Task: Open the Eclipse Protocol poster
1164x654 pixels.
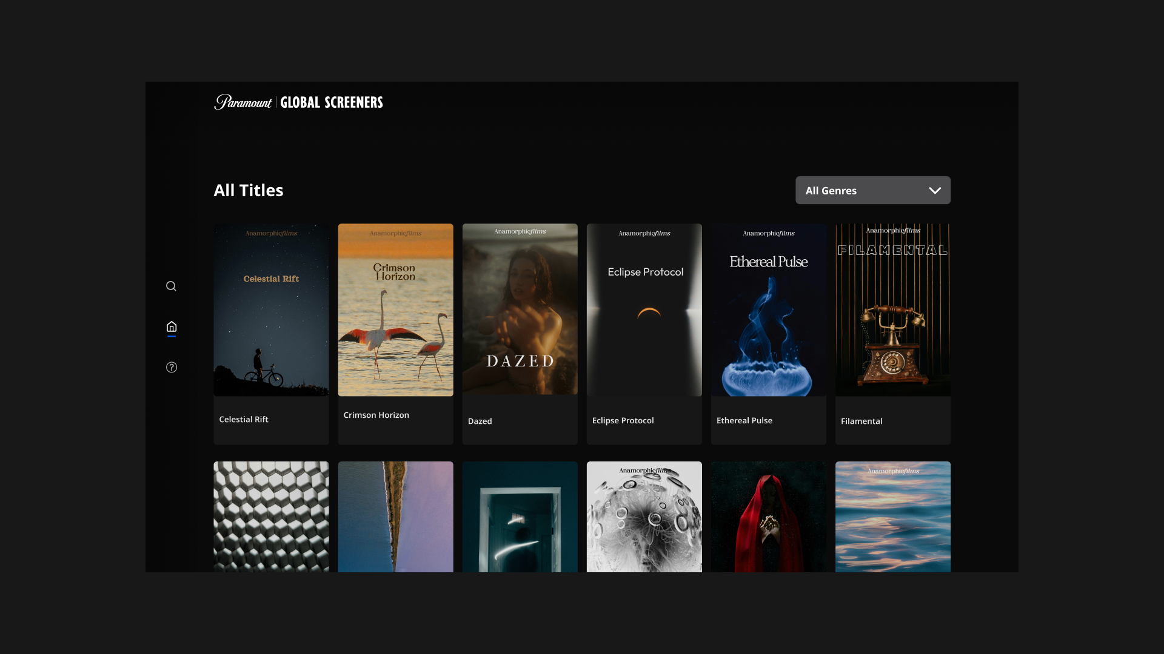Action: (x=644, y=310)
